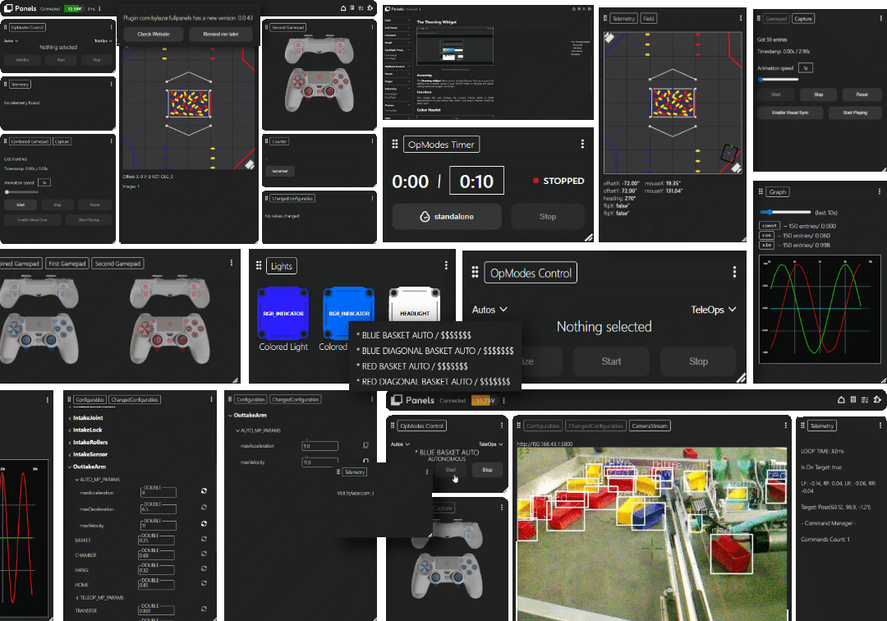Open the OpModes Timer three-dot menu
The image size is (887, 621).
582,144
